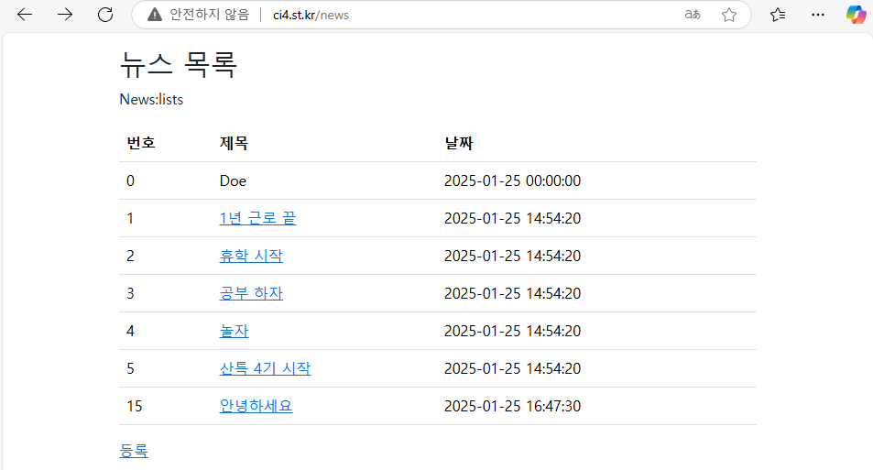873x470 pixels.
Task: Open the '안녕하세요' news link
Action: click(x=256, y=406)
